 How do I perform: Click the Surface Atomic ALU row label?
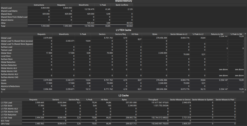(x=17, y=74)
